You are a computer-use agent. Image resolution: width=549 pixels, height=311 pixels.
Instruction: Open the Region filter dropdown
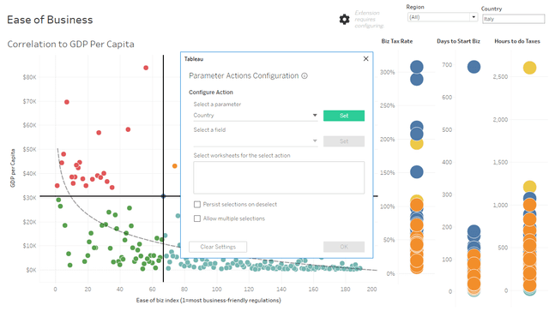tap(443, 17)
